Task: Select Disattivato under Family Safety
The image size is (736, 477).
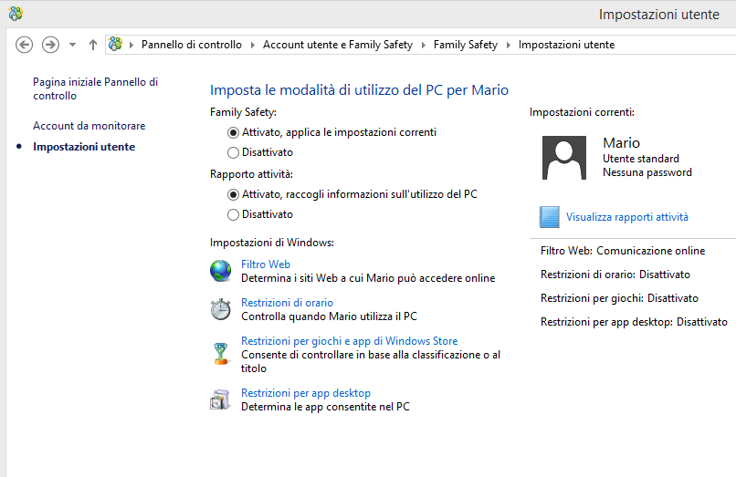Action: pos(260,152)
